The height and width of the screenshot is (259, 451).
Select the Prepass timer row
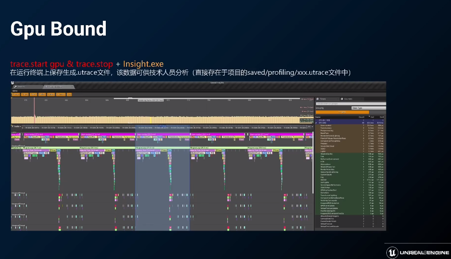[350, 143]
